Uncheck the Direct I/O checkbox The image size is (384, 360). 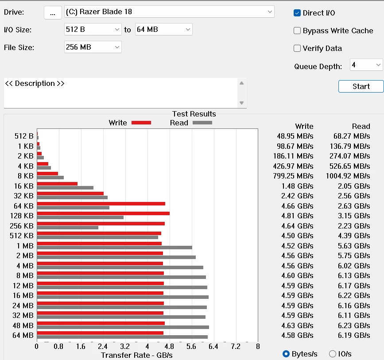click(x=297, y=13)
